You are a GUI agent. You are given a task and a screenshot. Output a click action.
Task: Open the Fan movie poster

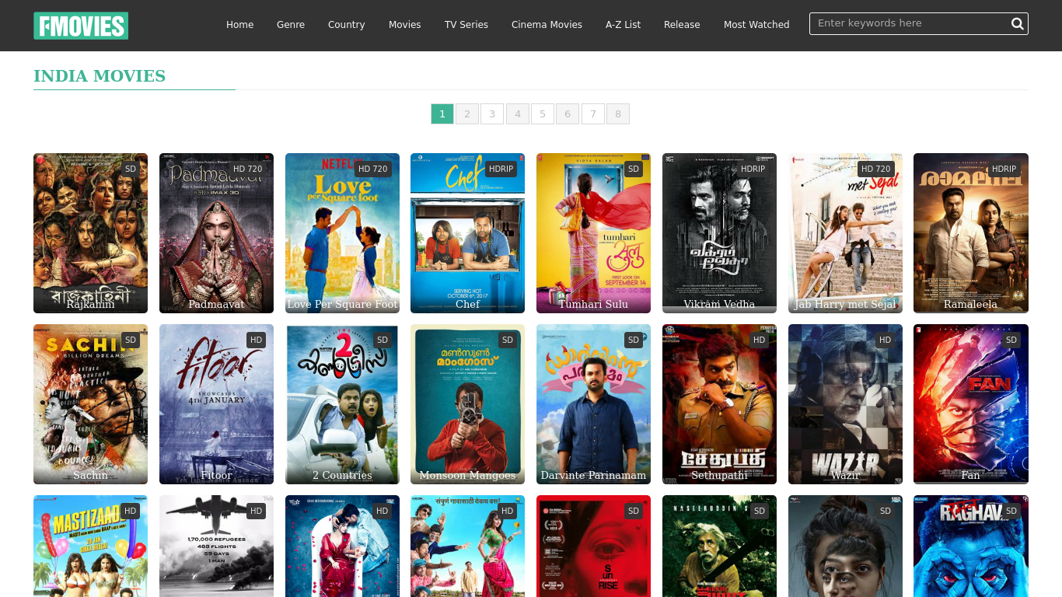(x=971, y=404)
